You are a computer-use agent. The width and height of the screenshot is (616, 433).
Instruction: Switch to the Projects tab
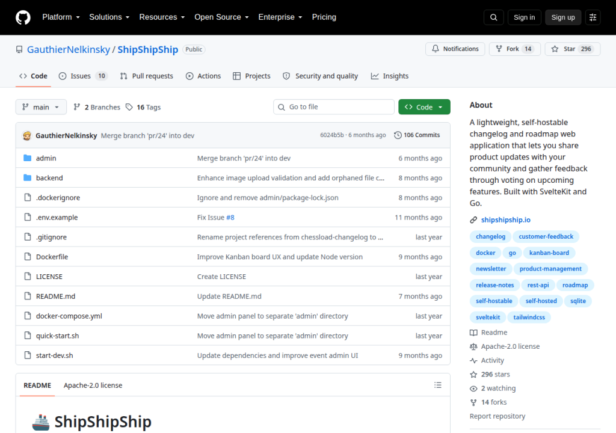click(251, 76)
